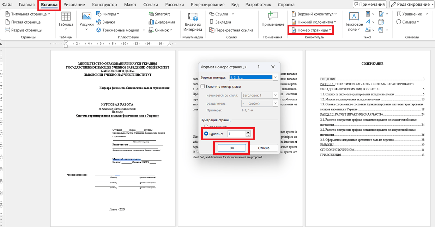This screenshot has width=435, height=227.
Task: Insert a chart with Диаграмма
Action: click(x=162, y=22)
